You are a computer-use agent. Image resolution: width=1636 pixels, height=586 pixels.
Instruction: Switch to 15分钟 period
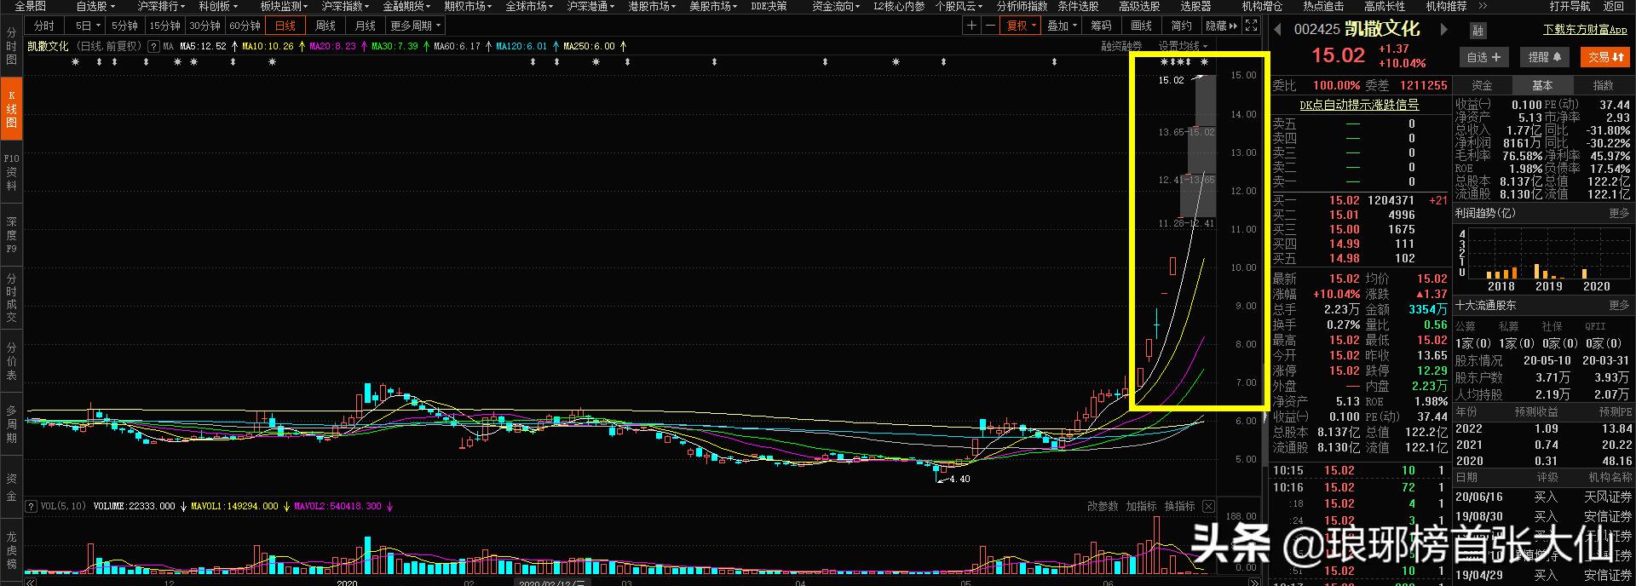point(164,26)
